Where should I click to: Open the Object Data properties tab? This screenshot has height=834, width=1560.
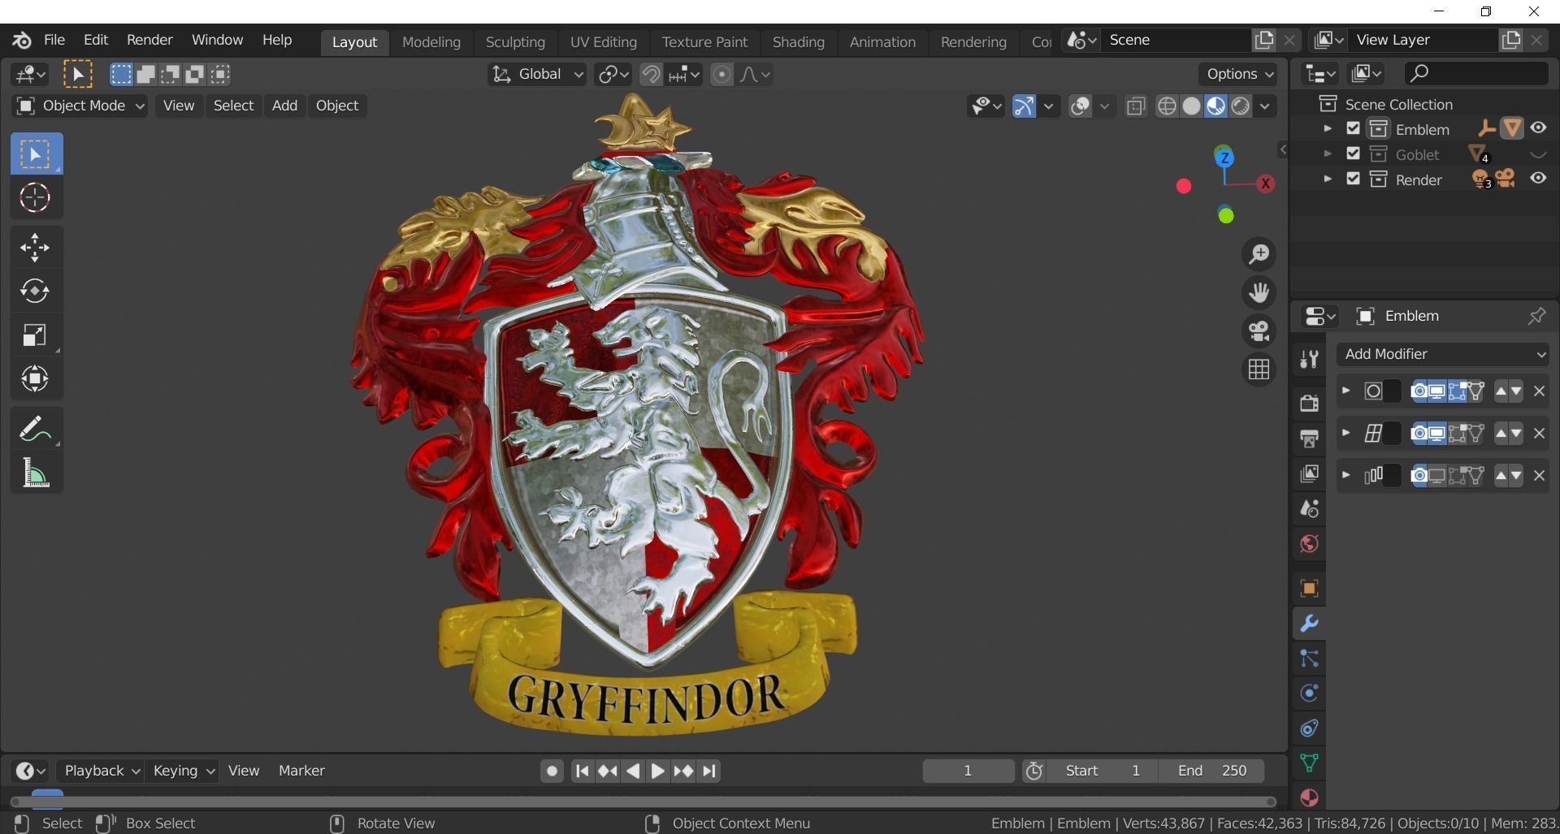1309,763
